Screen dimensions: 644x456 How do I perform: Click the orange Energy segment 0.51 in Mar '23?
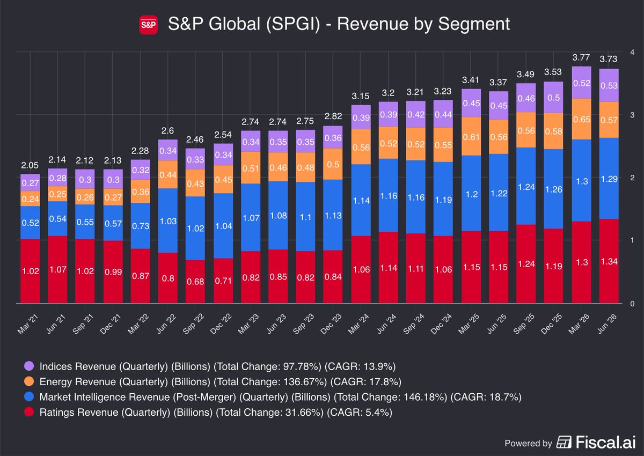tap(251, 168)
